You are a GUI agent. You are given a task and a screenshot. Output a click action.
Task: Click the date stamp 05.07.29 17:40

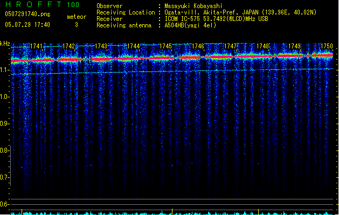click(27, 25)
